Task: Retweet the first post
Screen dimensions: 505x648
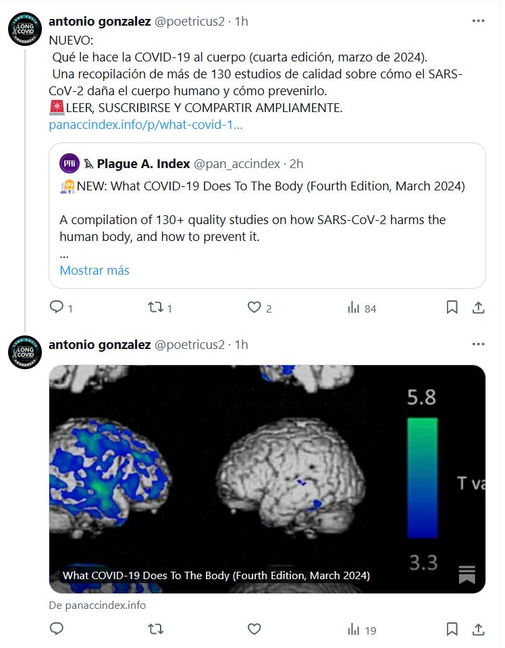Action: click(155, 308)
